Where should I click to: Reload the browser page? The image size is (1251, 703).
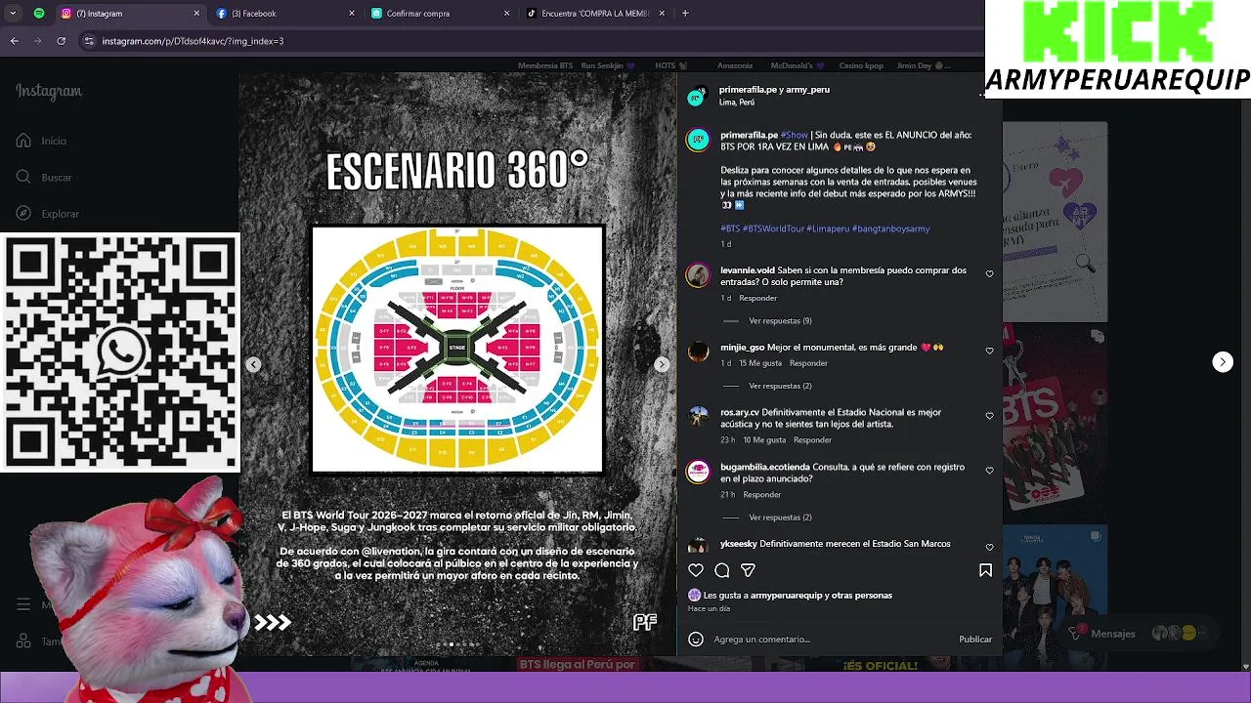[x=62, y=41]
